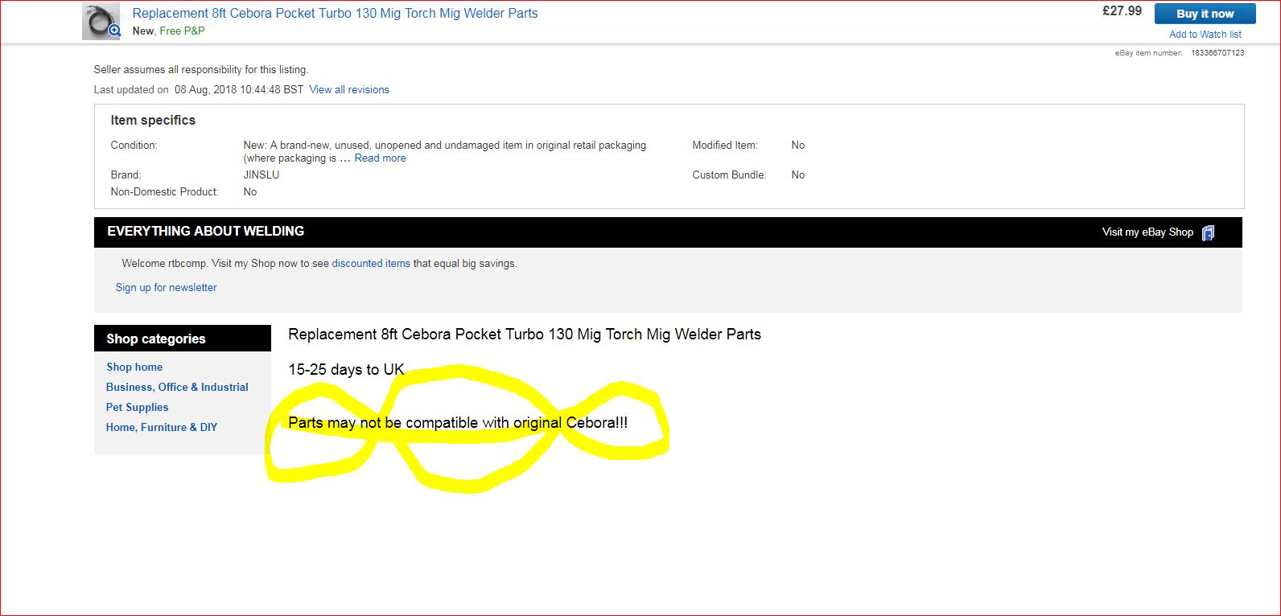Screen dimensions: 1281x616
Task: Open the Pet Supplies category
Action: pos(137,408)
